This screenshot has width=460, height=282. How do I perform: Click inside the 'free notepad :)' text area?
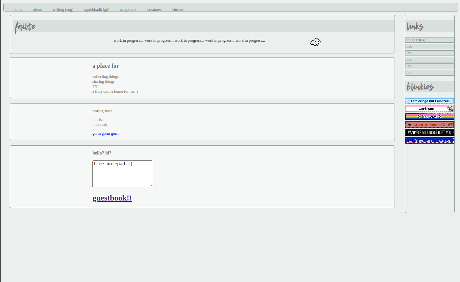click(x=122, y=174)
